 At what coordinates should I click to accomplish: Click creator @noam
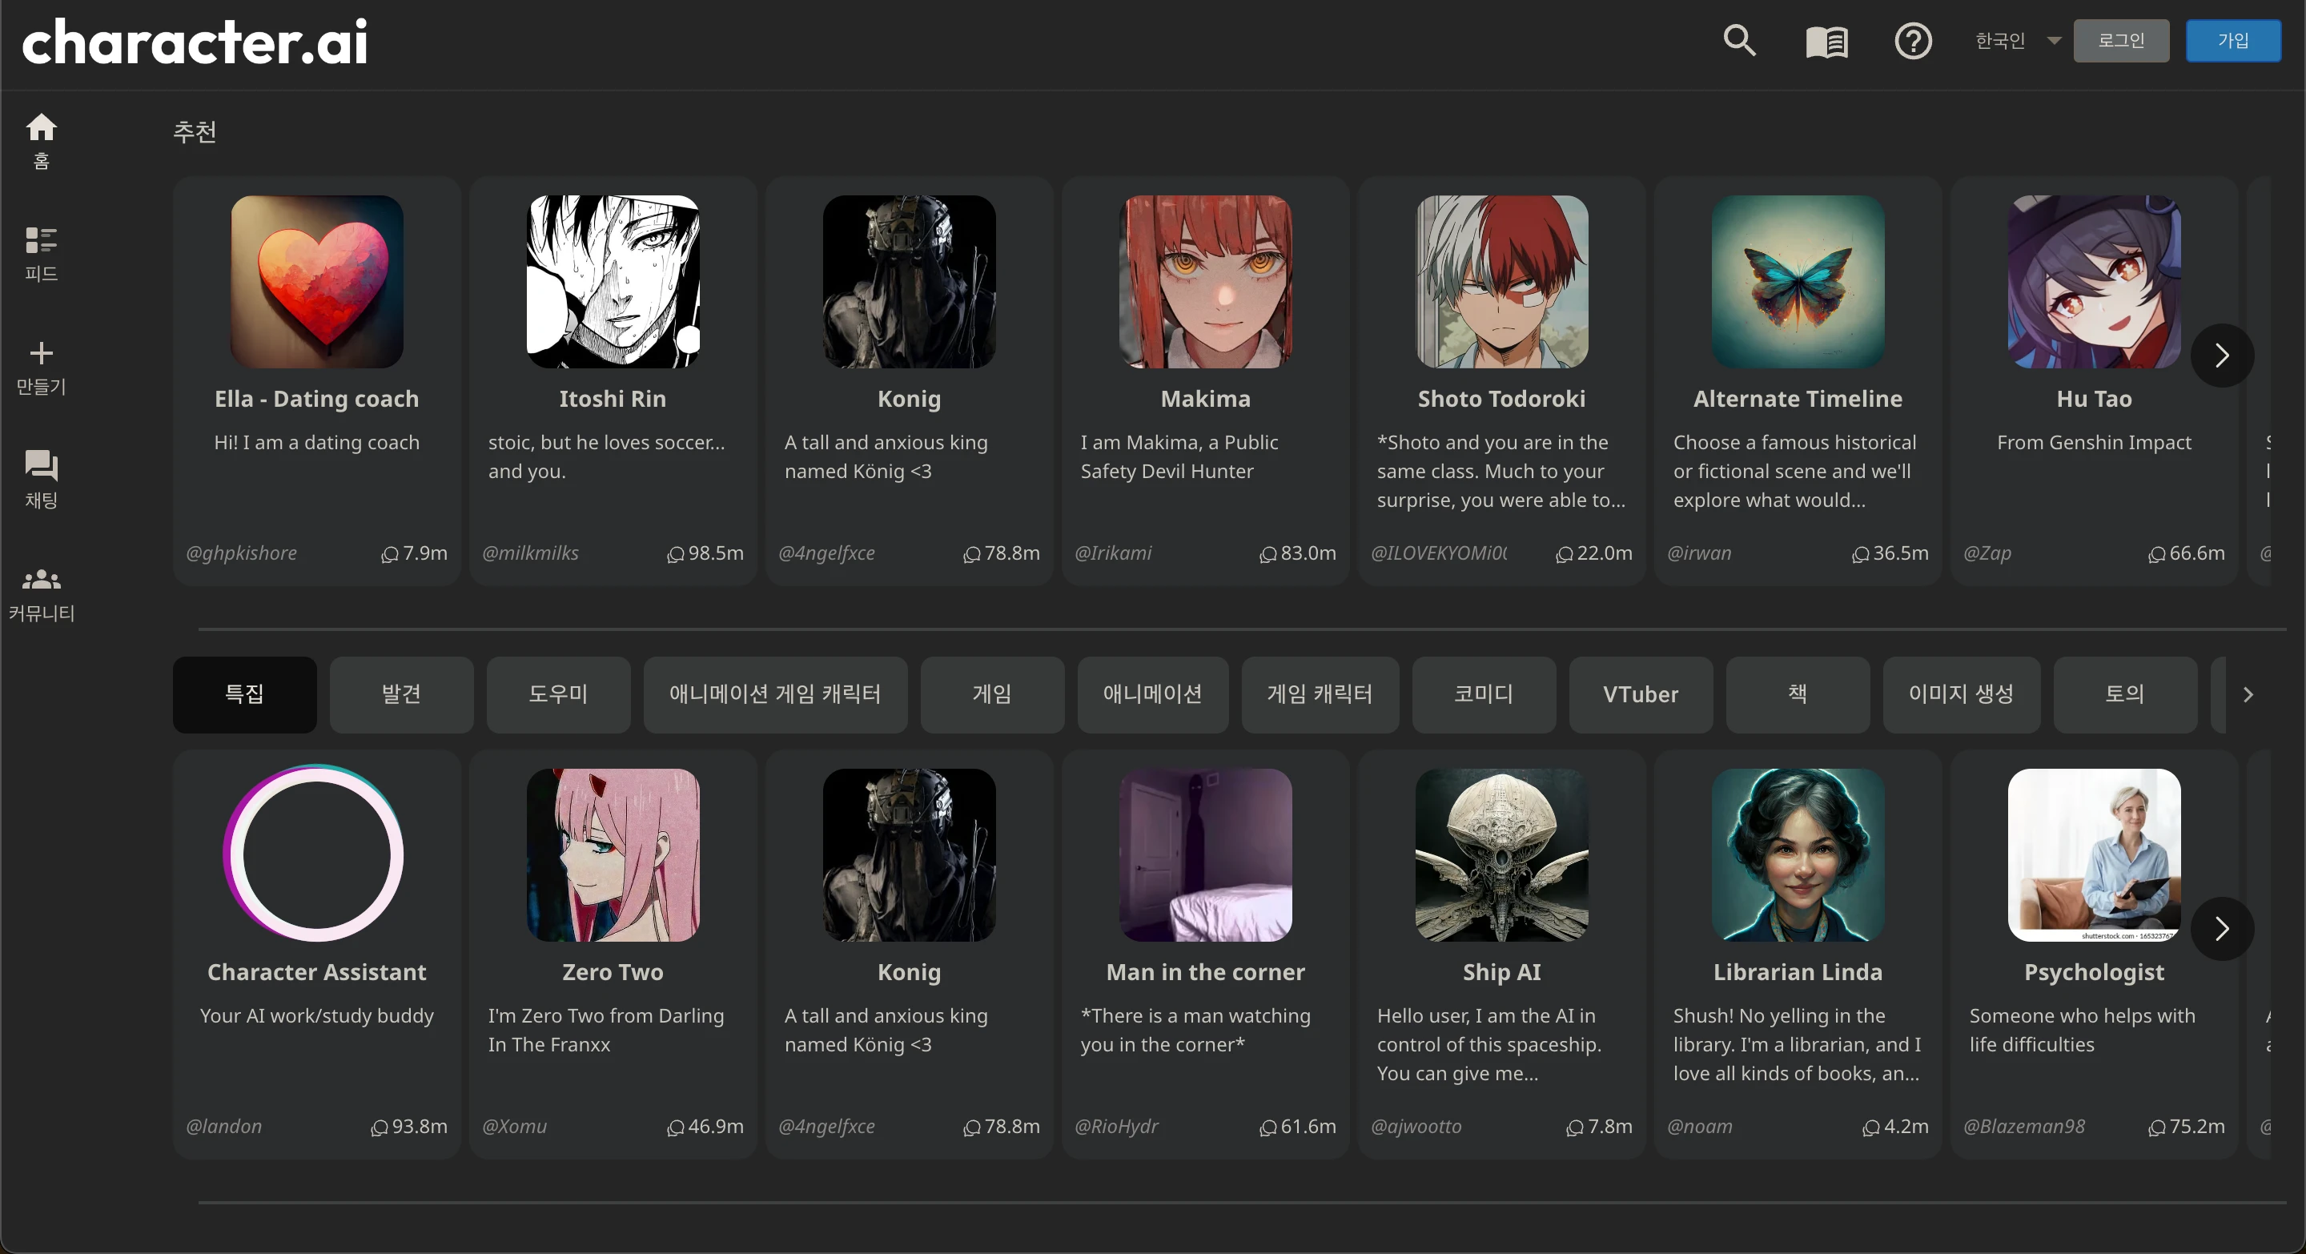1700,1127
